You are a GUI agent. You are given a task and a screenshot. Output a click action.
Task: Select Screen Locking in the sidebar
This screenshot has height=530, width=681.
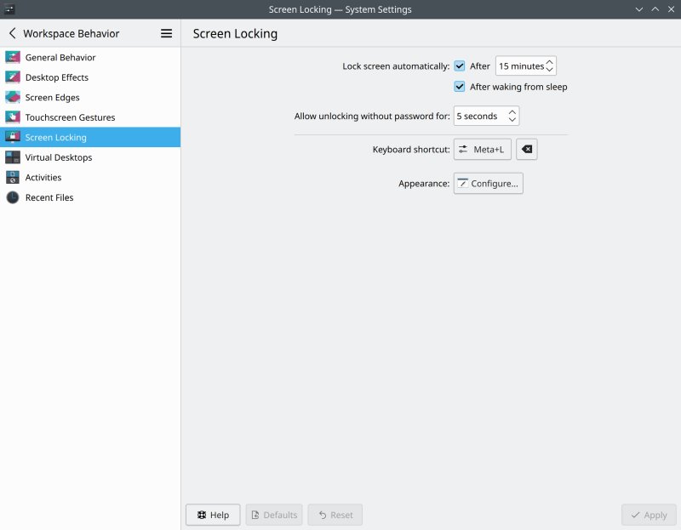(x=56, y=137)
